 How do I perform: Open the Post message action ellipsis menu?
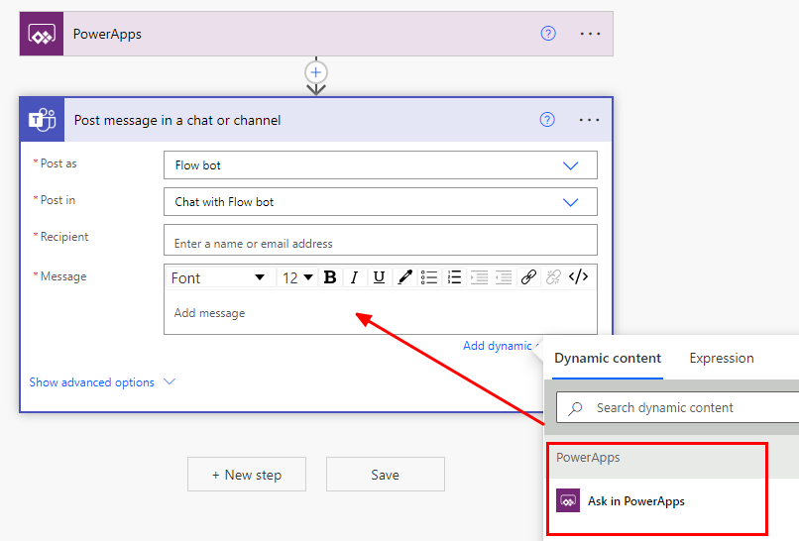click(589, 120)
